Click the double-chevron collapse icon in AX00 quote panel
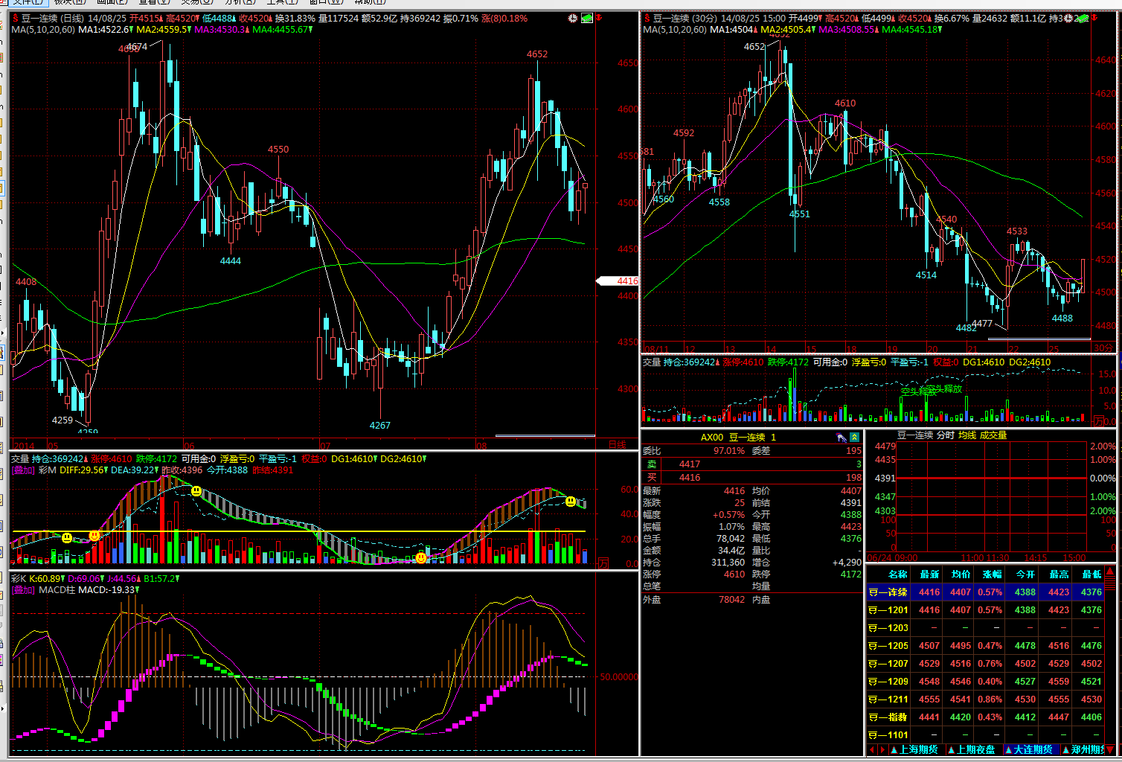The width and height of the screenshot is (1122, 762). tap(854, 438)
